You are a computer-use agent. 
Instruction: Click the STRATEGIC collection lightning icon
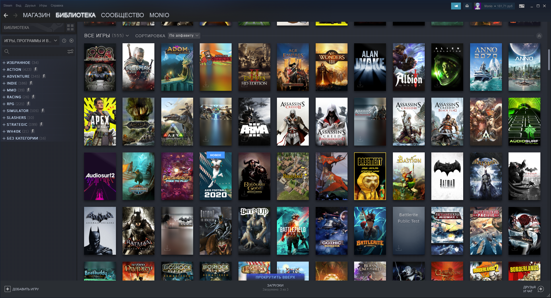(x=41, y=124)
